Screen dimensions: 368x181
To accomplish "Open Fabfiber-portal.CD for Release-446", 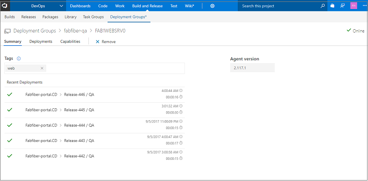I will coord(42,94).
